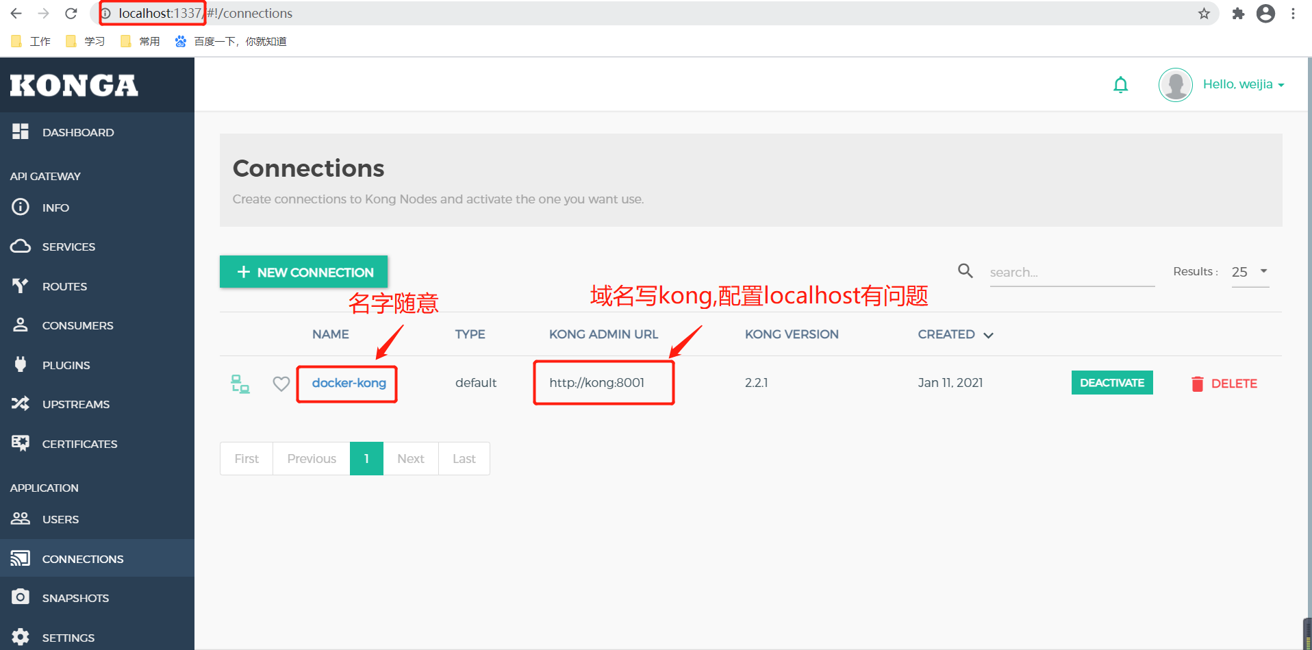Image resolution: width=1312 pixels, height=650 pixels.
Task: Toggle the CREATED column sort chevron
Action: pyautogui.click(x=988, y=335)
